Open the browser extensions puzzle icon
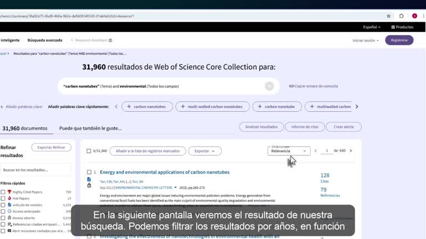The height and width of the screenshot is (239, 426). point(401,16)
